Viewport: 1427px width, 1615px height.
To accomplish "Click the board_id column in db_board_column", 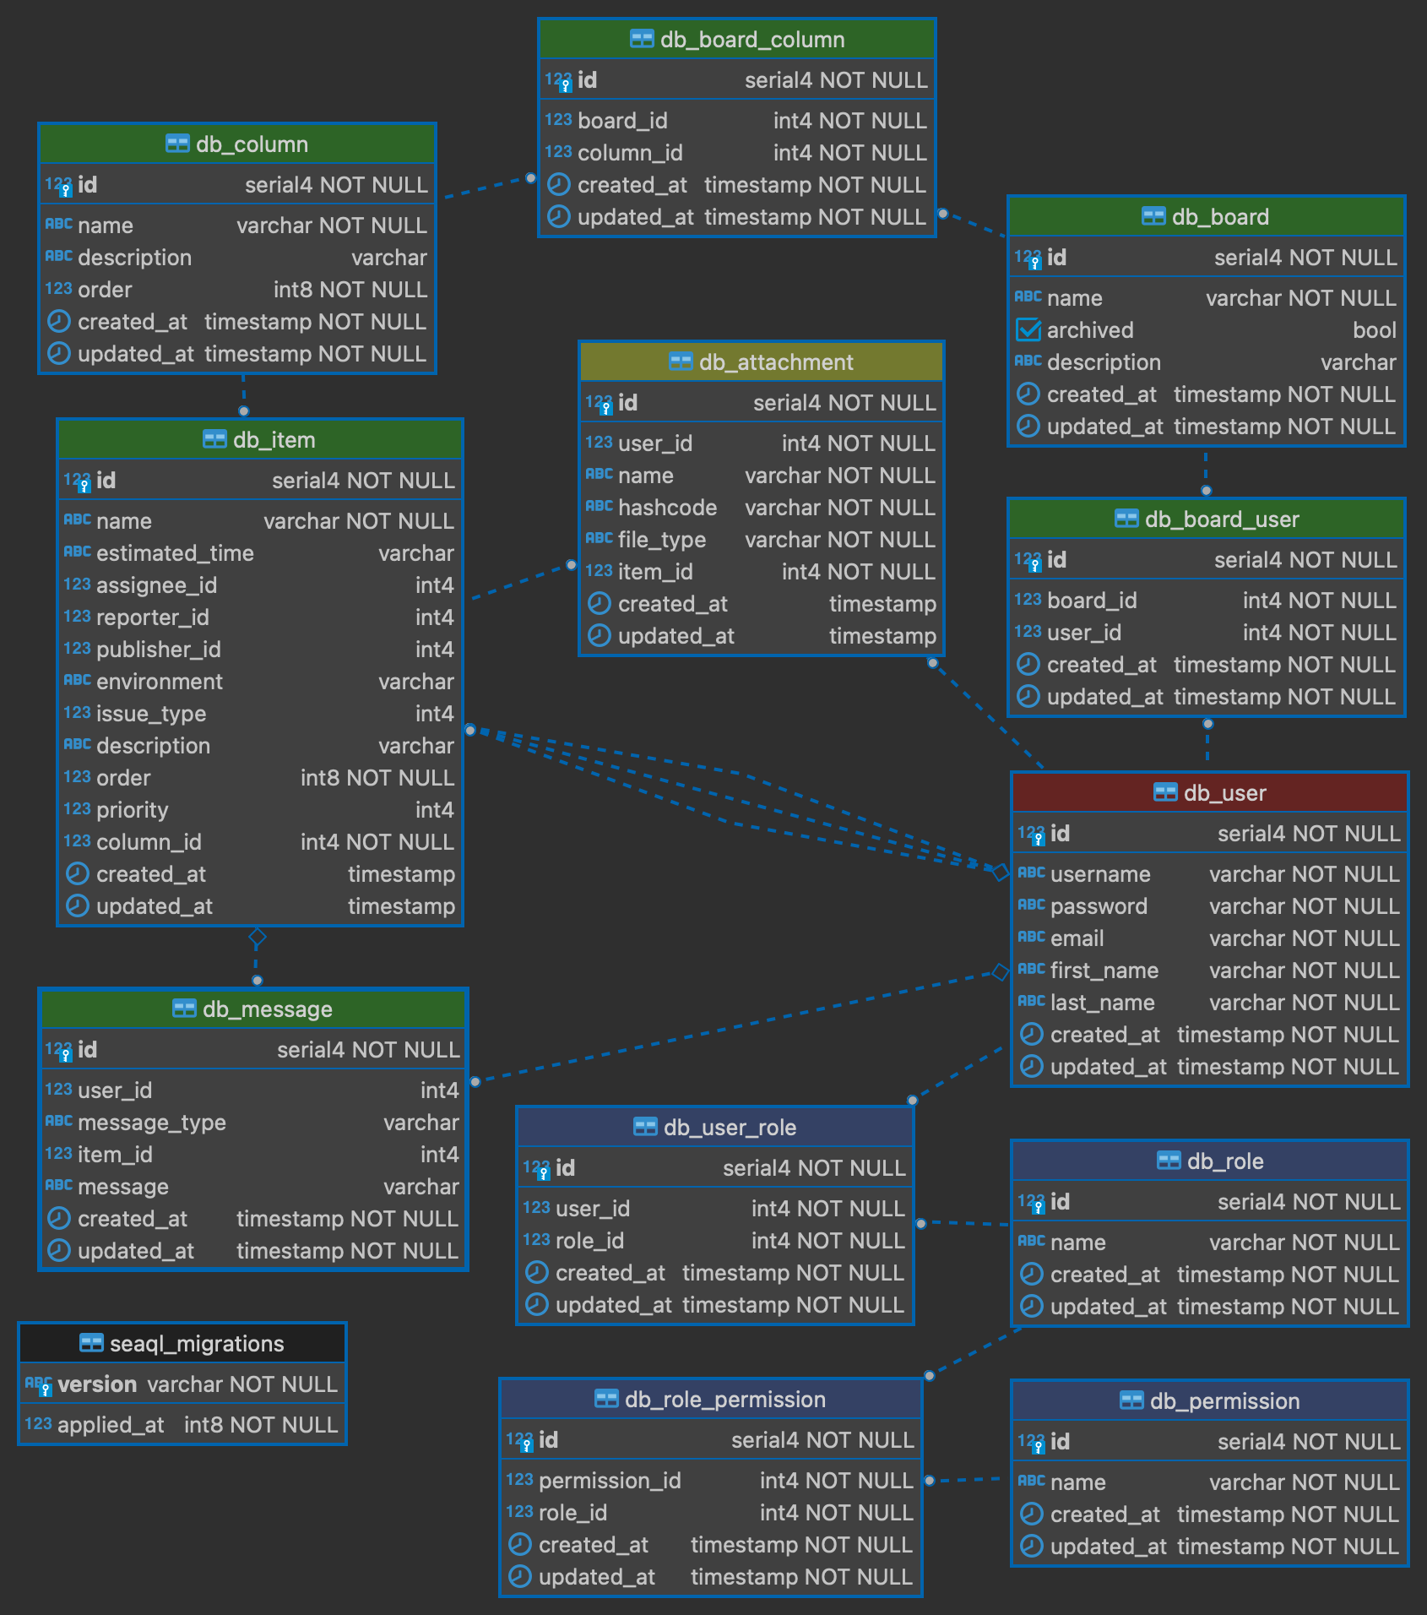I will [737, 121].
